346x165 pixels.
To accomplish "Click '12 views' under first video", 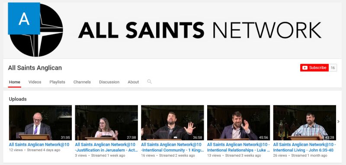I will [x=16, y=150].
